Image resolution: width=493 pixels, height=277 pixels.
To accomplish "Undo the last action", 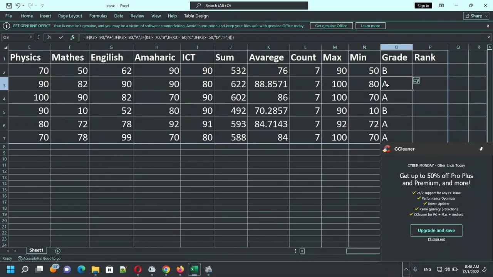I will click(17, 5).
